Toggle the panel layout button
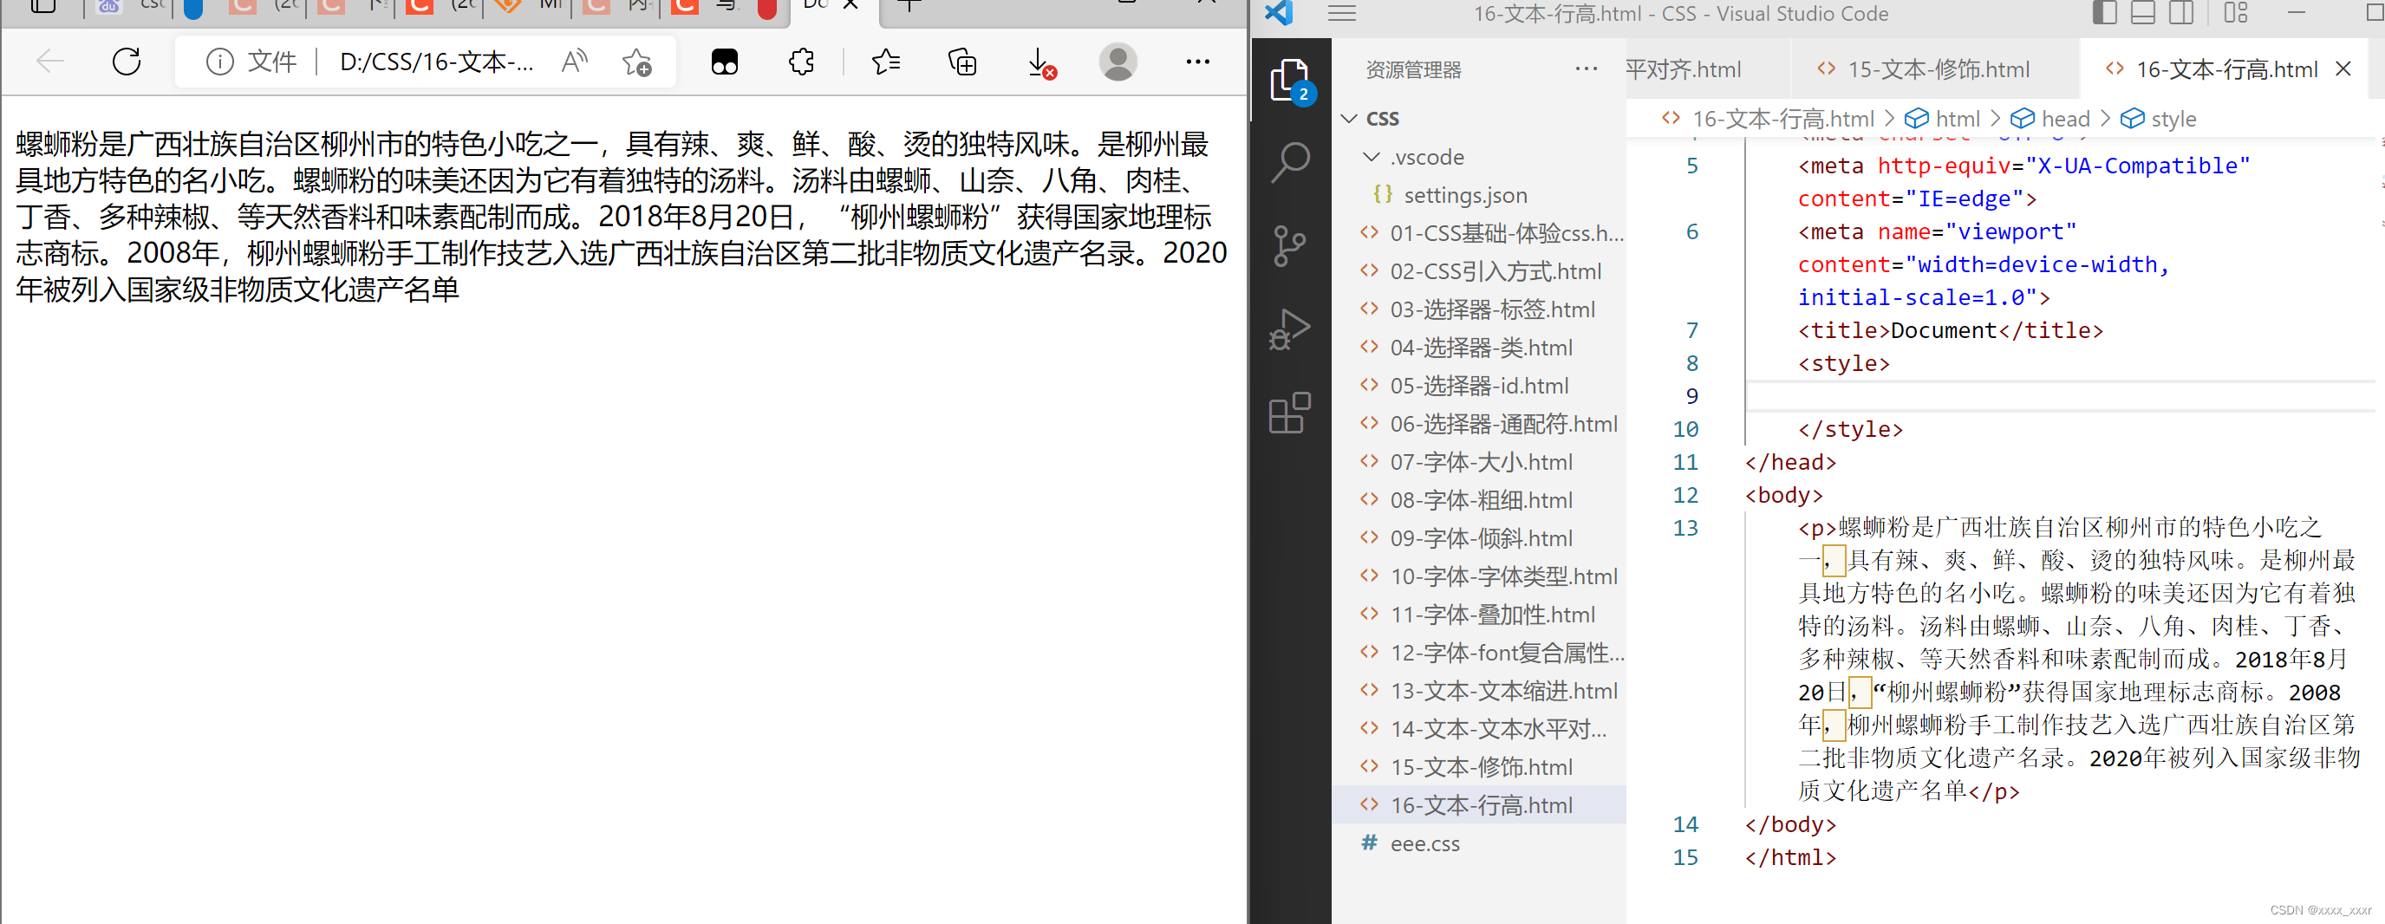 coord(2142,13)
